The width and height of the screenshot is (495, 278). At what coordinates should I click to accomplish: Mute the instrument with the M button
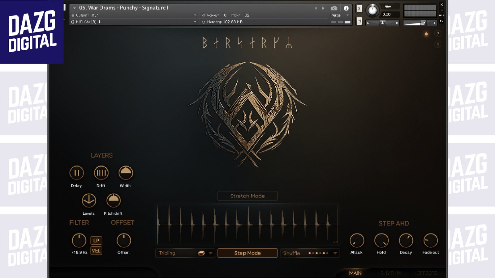359,21
